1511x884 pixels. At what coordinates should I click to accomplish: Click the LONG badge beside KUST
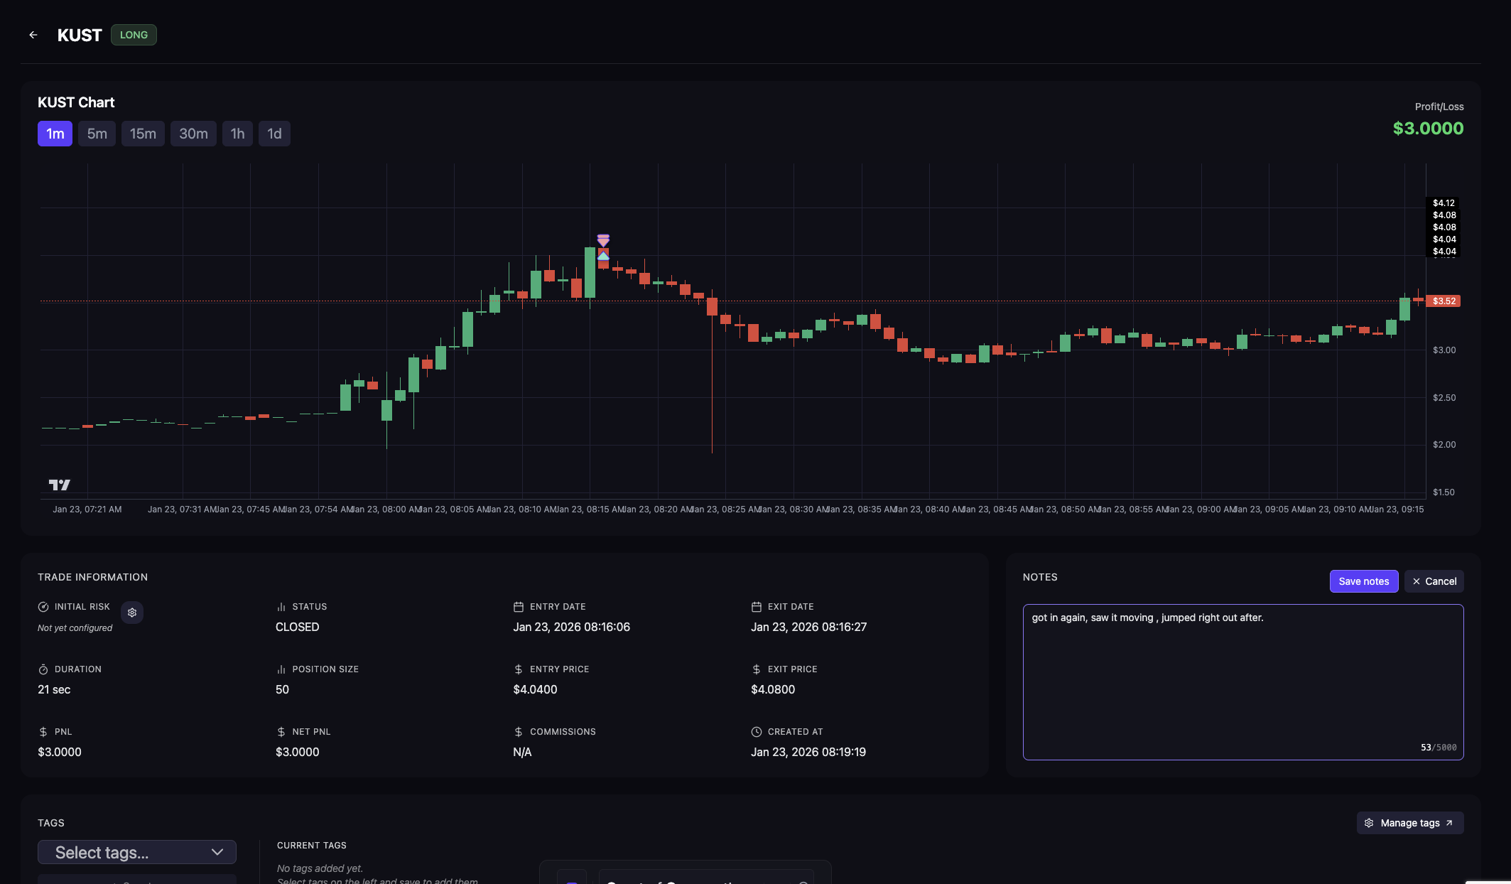pyautogui.click(x=134, y=35)
